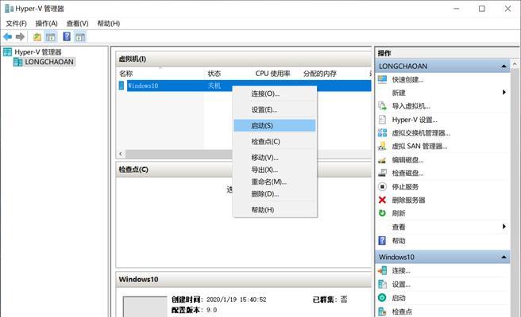Open the 帮助(H) menu in menu bar
This screenshot has height=317, width=521.
[x=109, y=24]
